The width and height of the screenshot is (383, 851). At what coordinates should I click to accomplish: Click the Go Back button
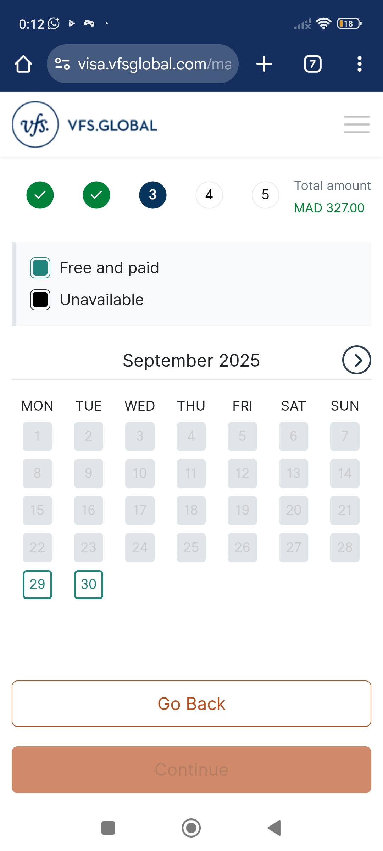coord(191,704)
